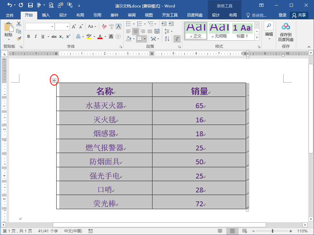Apply red font color swatch
This screenshot has width=314, height=235.
100,36
